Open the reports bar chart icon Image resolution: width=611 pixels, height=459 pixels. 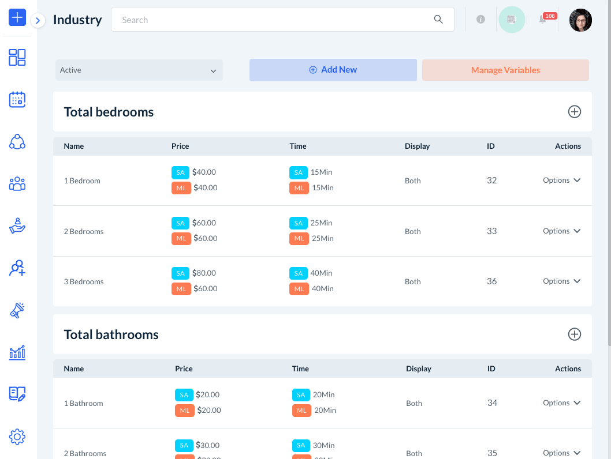pos(17,352)
